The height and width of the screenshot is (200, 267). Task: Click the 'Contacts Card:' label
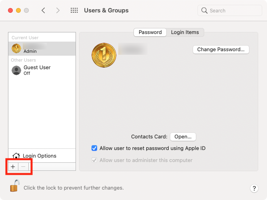[149, 137]
